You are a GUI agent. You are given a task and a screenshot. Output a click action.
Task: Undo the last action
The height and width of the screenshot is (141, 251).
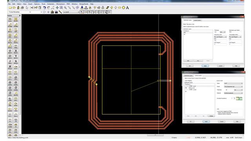click(x=44, y=8)
